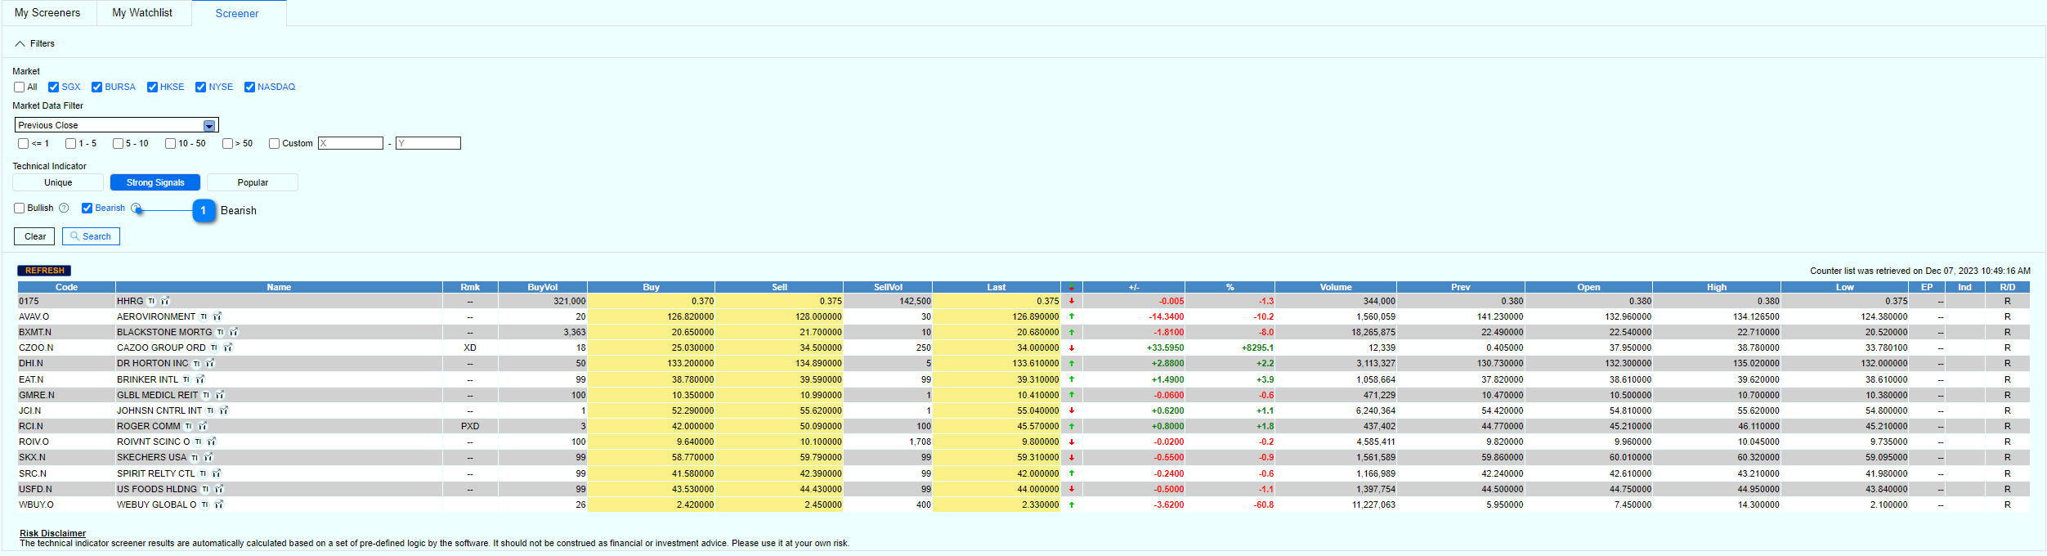Check the '1 - 5' price range box

click(70, 143)
